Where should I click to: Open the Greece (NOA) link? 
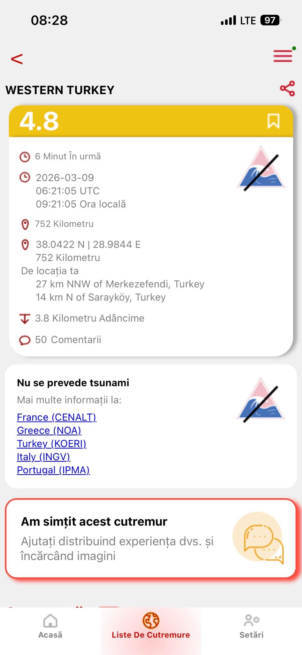click(49, 430)
